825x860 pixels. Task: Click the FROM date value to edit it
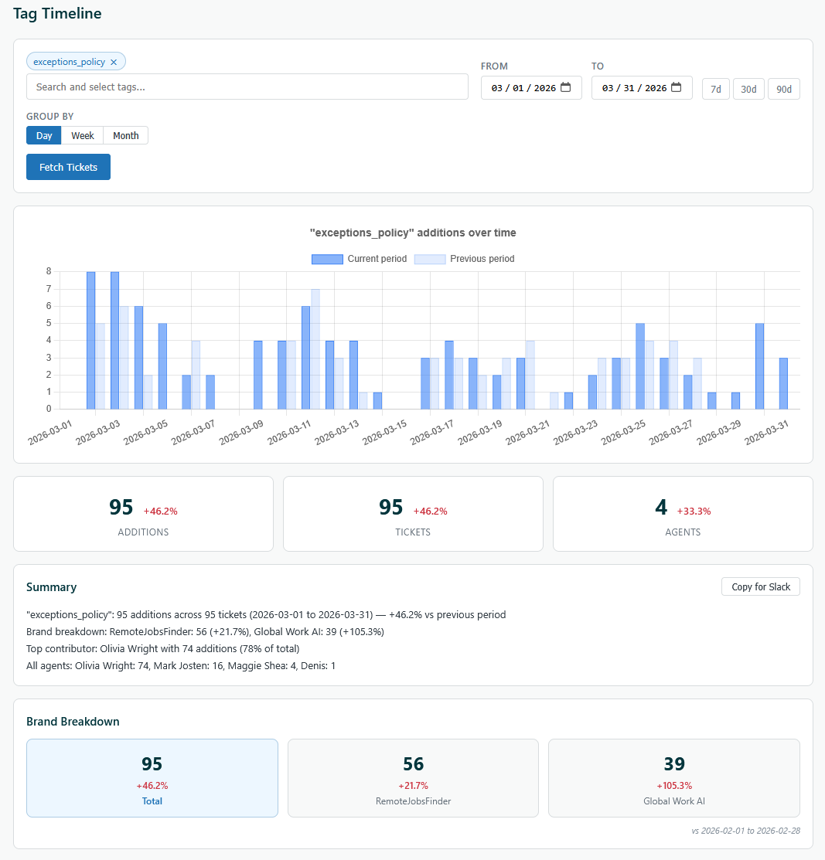tap(524, 87)
